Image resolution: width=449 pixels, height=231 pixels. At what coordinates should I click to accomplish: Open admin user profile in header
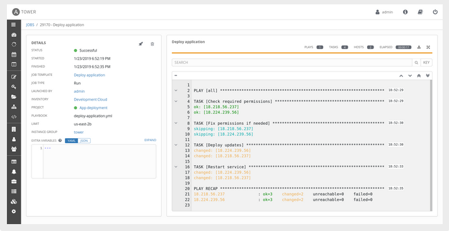pos(384,12)
